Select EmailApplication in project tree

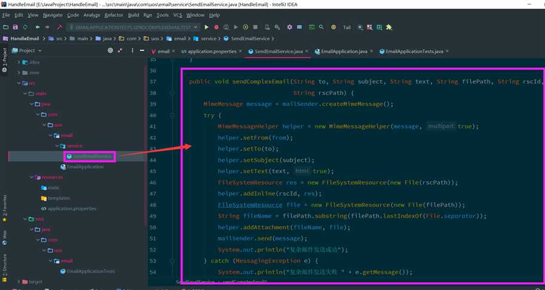82,167
